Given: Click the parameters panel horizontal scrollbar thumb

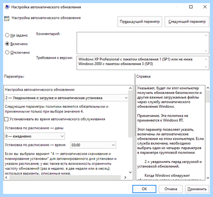Looking at the screenshot, I should tap(65, 177).
